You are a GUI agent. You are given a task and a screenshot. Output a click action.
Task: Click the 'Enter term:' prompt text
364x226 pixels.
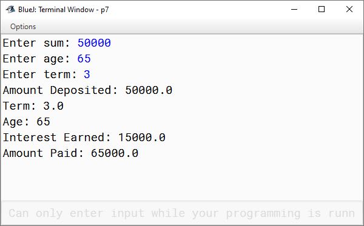click(x=39, y=75)
